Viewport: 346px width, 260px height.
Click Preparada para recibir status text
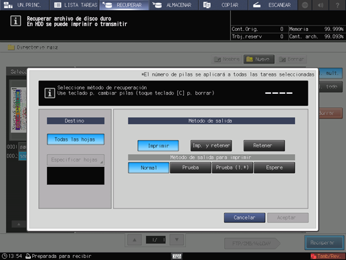[62, 256]
